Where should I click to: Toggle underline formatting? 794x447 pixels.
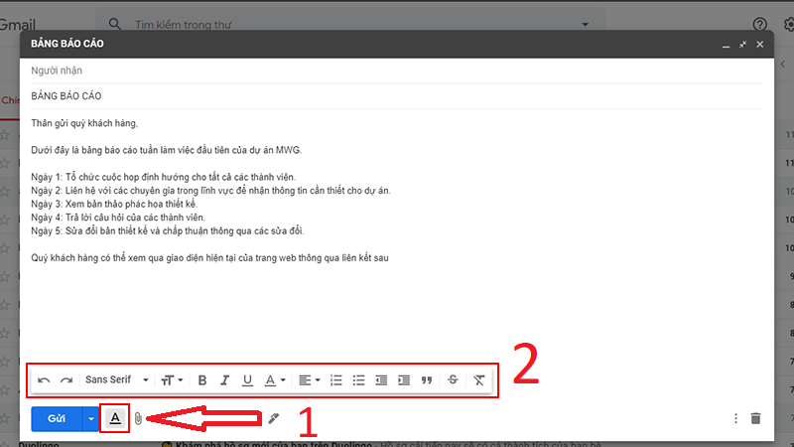click(x=247, y=380)
